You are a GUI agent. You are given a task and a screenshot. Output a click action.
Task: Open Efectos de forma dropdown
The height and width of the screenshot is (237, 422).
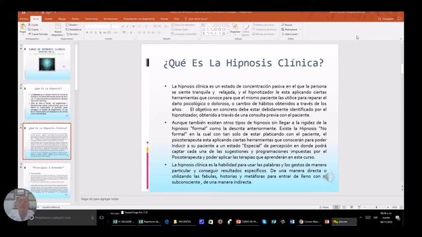[x=264, y=34]
